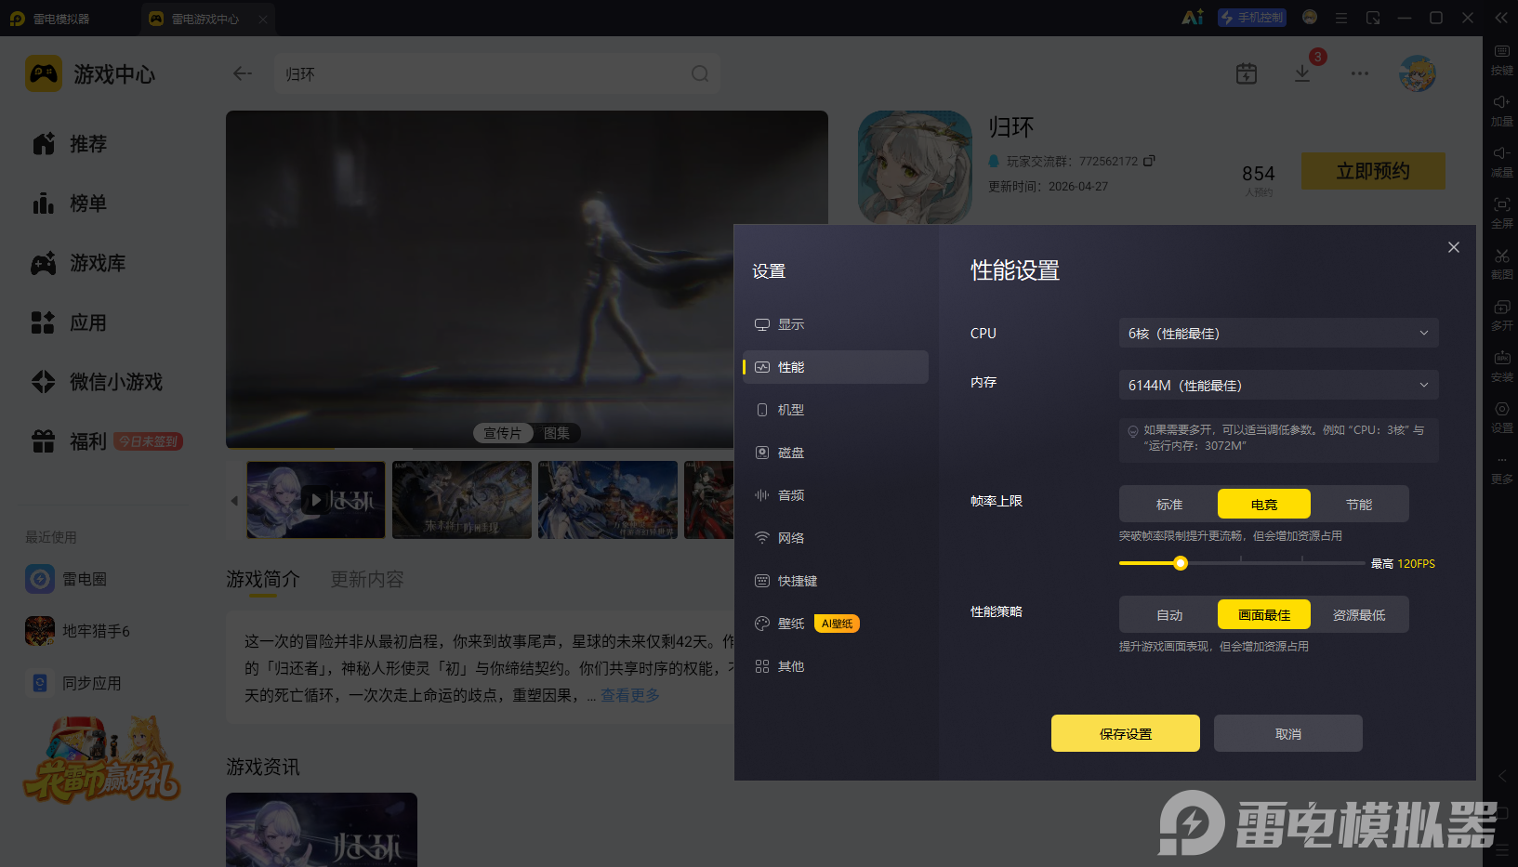Open the user avatar profile
This screenshot has width=1518, height=867.
pyautogui.click(x=1418, y=73)
